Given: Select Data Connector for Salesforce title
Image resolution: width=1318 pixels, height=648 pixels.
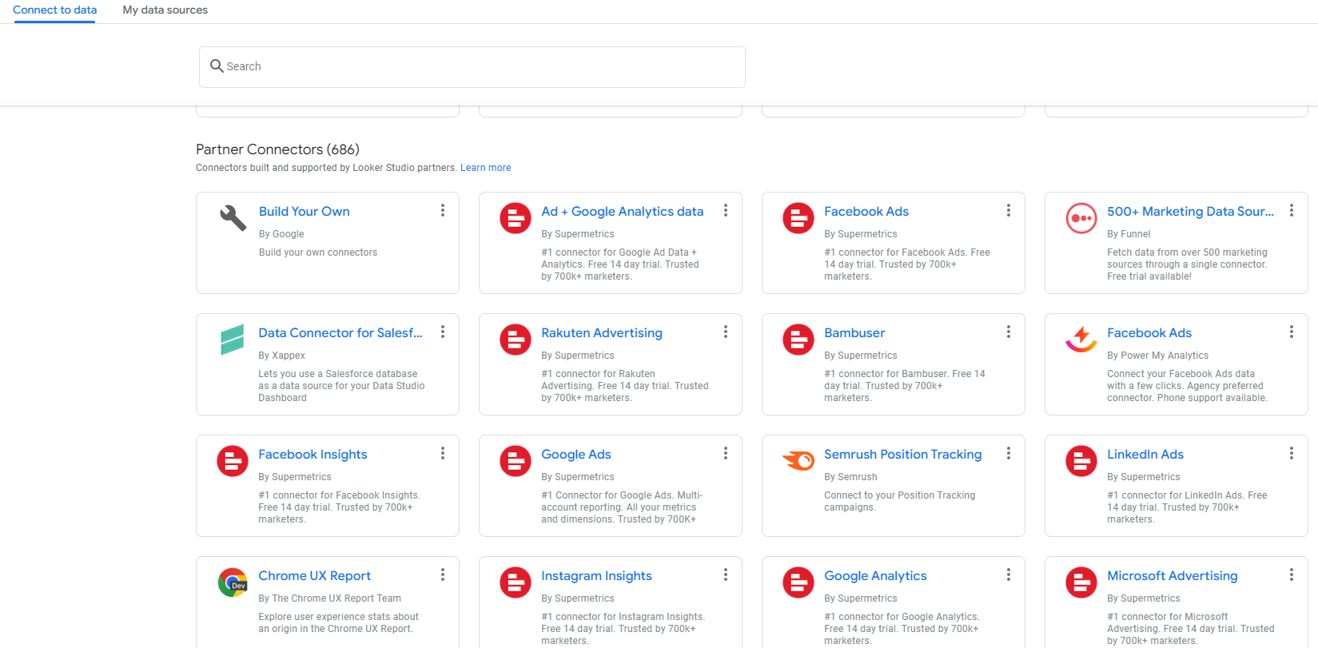Looking at the screenshot, I should pos(340,333).
